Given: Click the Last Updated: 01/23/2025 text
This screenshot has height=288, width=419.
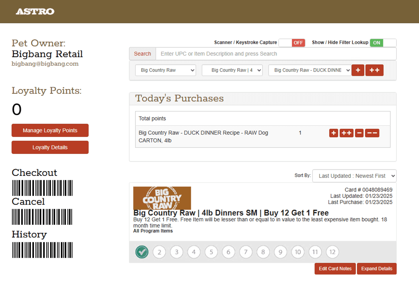Looking at the screenshot, I should (361, 196).
